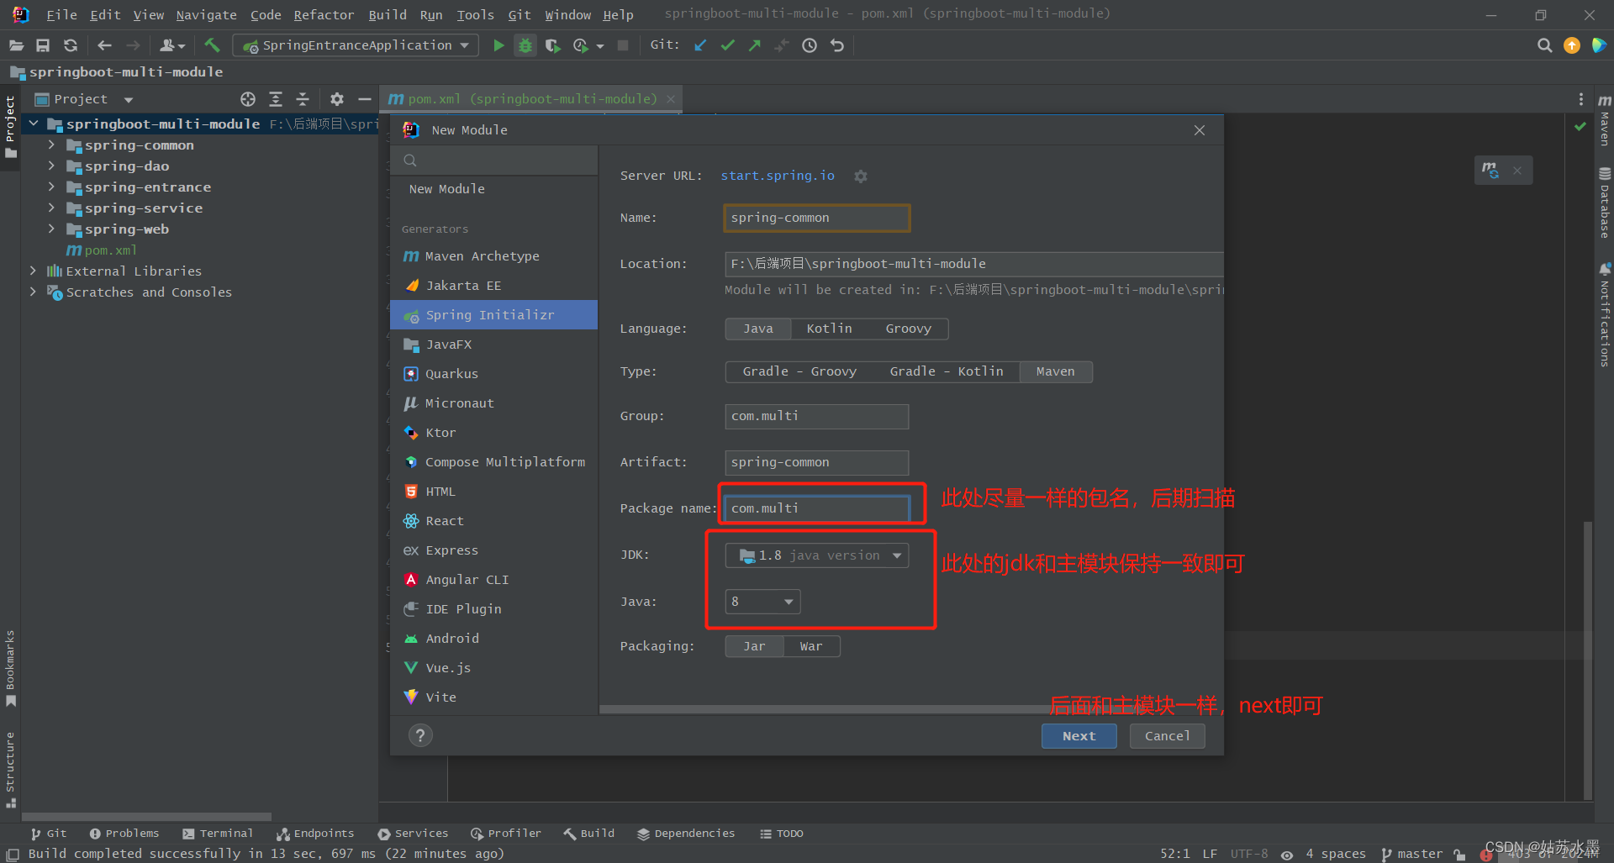The width and height of the screenshot is (1614, 863).
Task: Hide the Project panel minus icon
Action: 364,99
